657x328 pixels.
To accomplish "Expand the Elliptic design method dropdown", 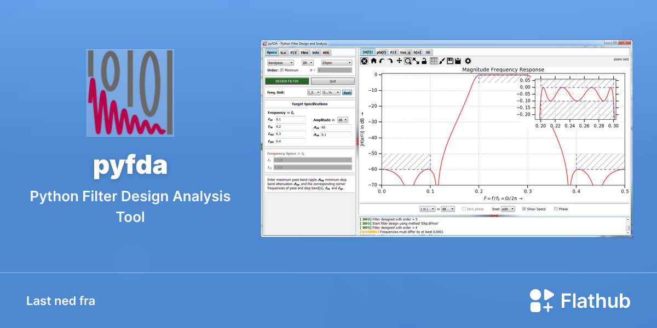I will [337, 63].
